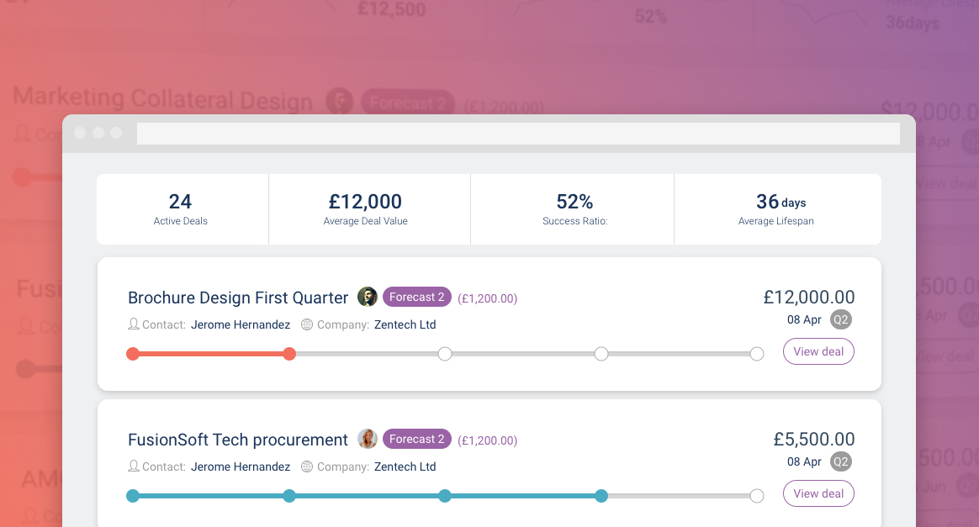Click the £12,000.00 deal amount
Screen dimensions: 979x527
coord(808,297)
